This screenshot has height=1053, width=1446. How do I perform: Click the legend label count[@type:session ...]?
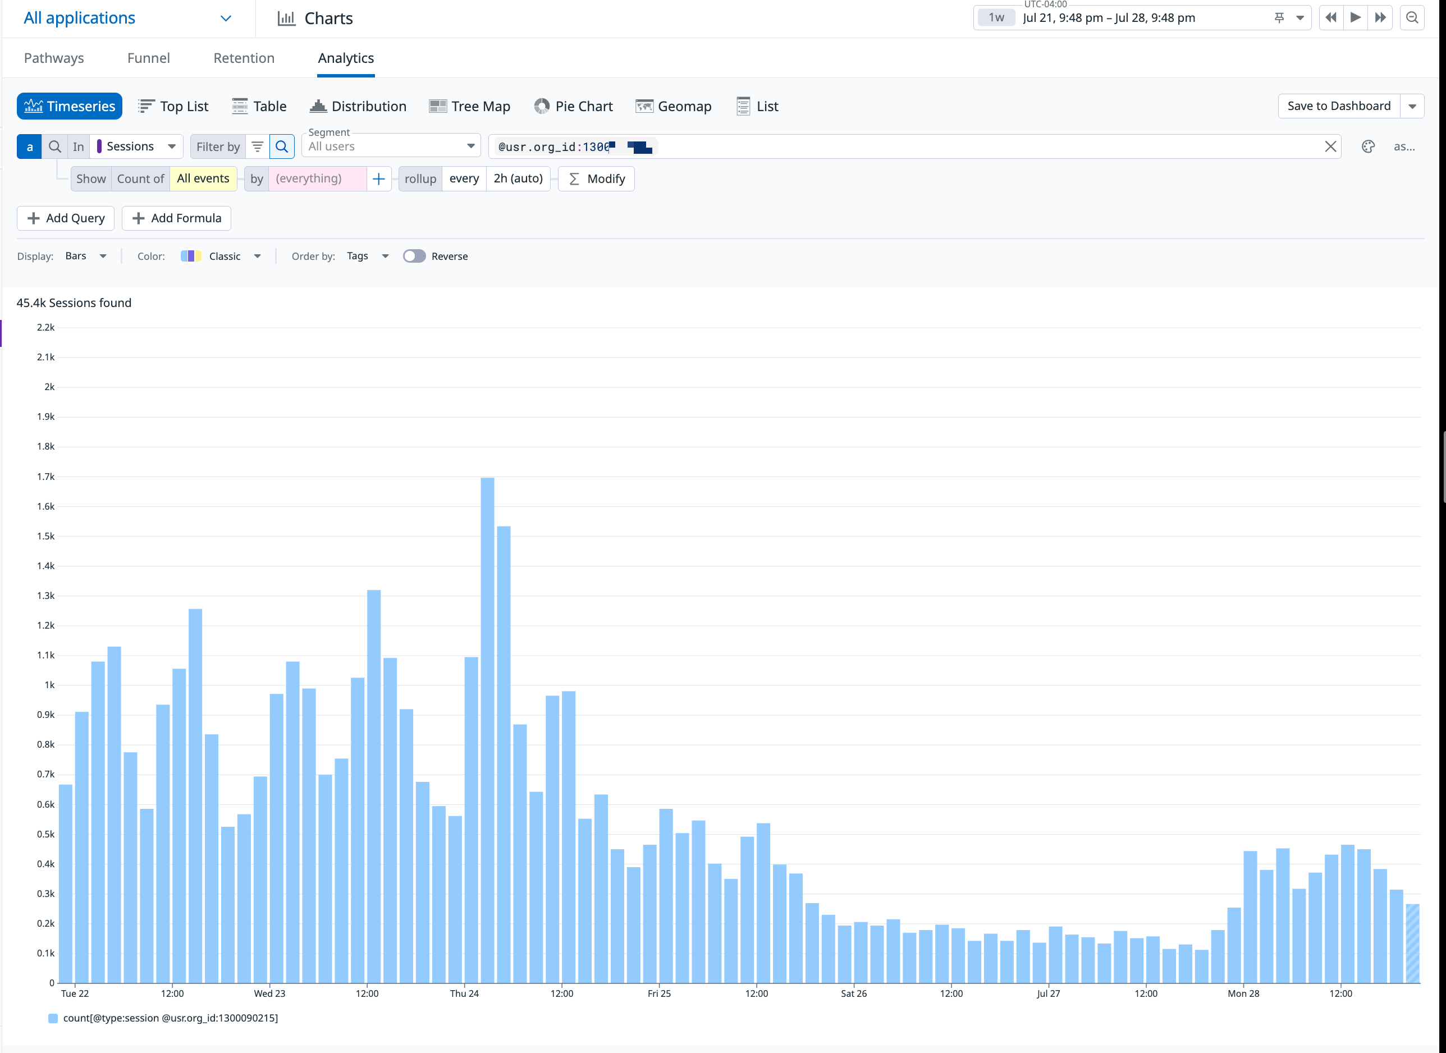click(170, 1019)
